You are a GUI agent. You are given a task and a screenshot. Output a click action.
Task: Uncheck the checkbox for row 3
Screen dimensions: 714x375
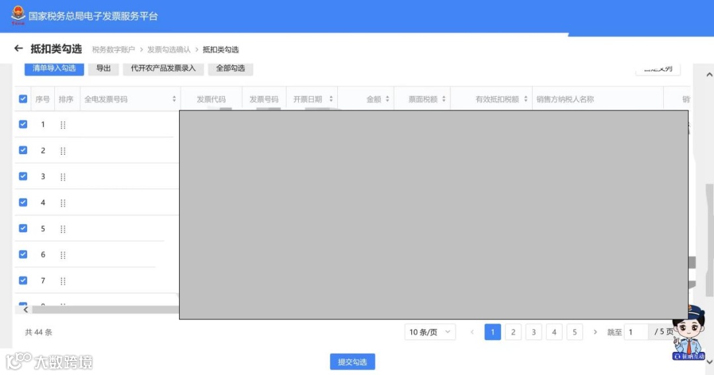pos(23,176)
